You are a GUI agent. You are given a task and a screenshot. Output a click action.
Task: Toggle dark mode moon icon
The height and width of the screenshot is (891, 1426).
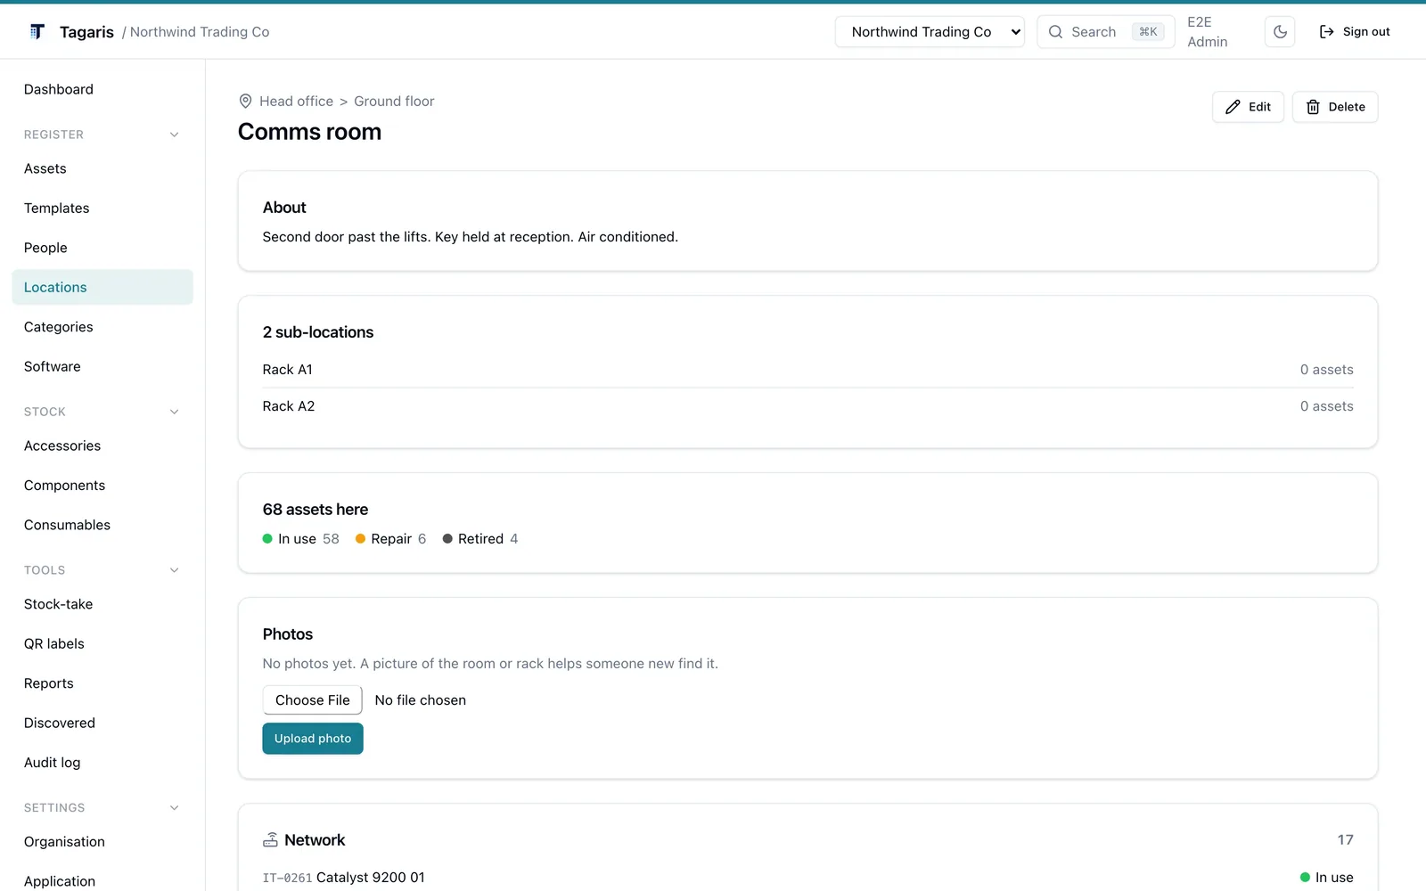[1280, 32]
